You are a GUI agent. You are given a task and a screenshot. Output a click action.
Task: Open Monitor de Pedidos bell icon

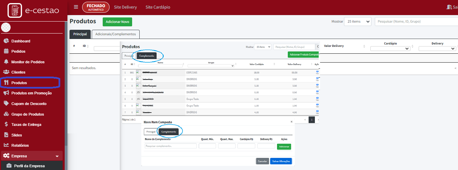[x=6, y=62]
